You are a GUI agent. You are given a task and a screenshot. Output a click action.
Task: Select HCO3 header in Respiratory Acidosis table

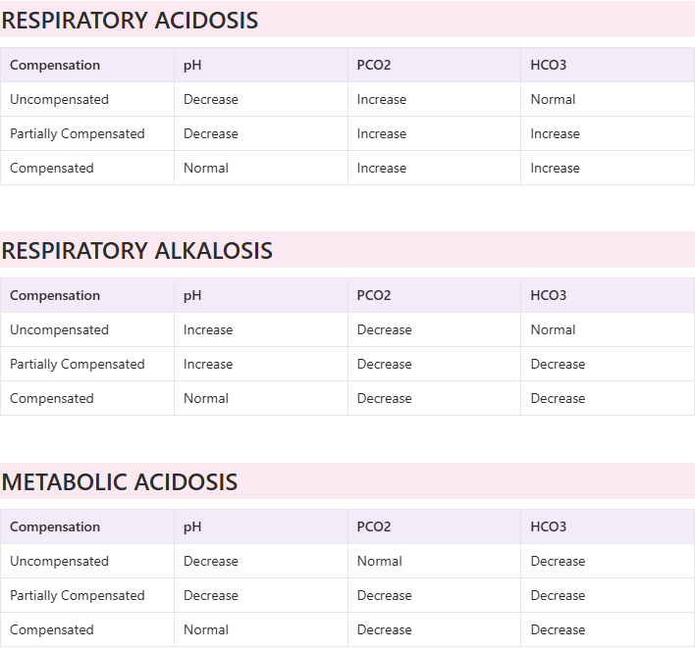tap(549, 66)
